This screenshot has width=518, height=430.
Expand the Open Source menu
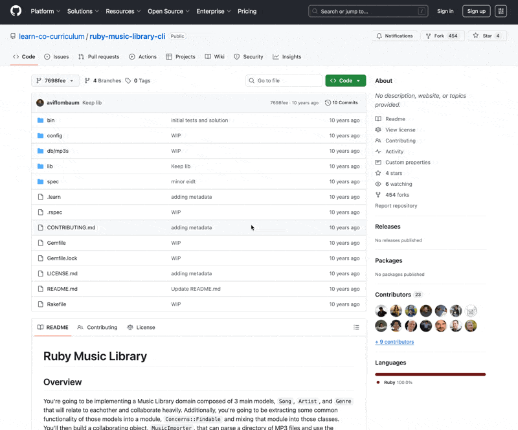[168, 11]
